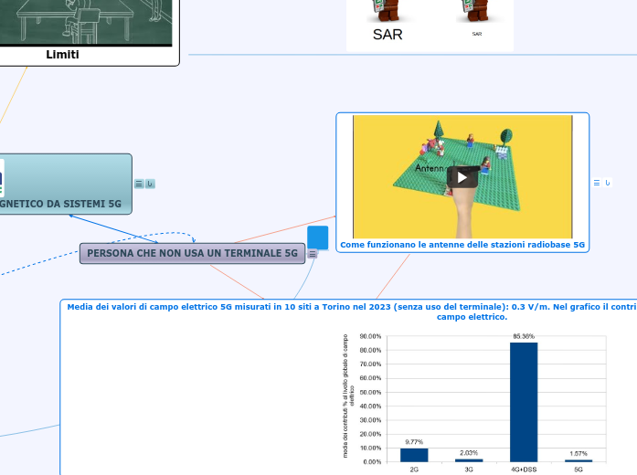Play the 5G antenna video

462,177
